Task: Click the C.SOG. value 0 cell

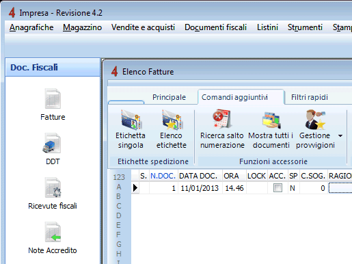Action: tap(314, 188)
